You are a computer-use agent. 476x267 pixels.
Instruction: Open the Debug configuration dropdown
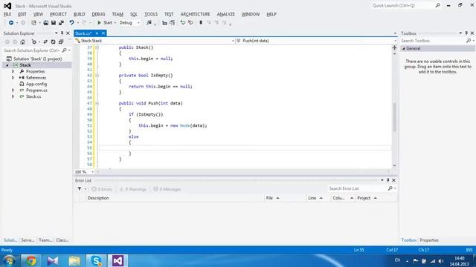129,23
